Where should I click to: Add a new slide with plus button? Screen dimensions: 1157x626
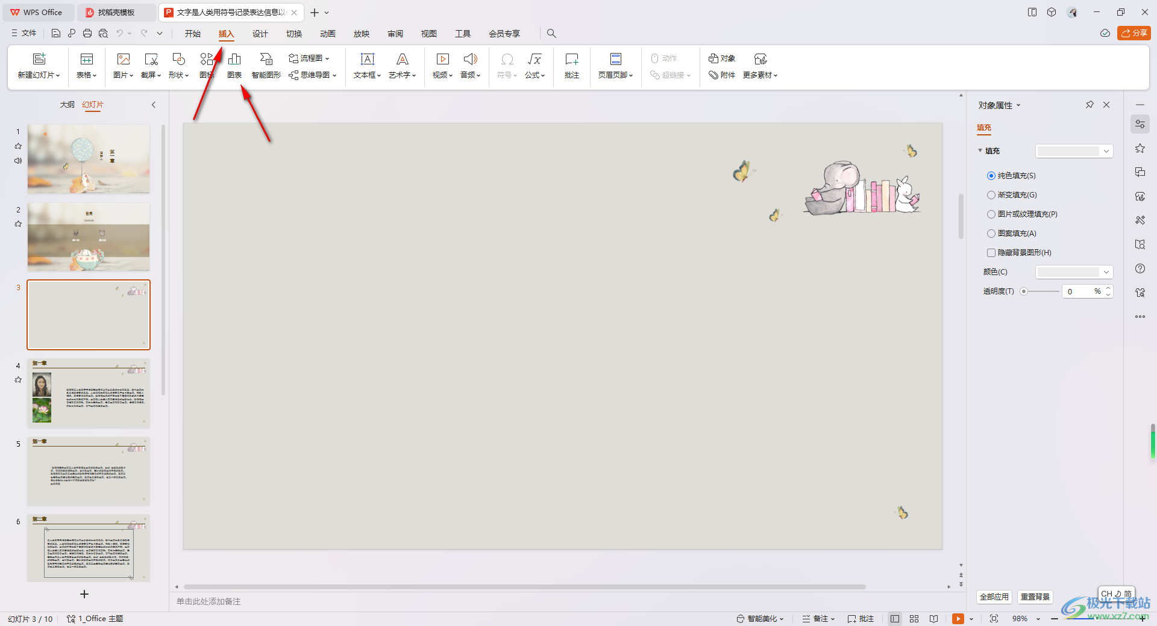pyautogui.click(x=84, y=594)
